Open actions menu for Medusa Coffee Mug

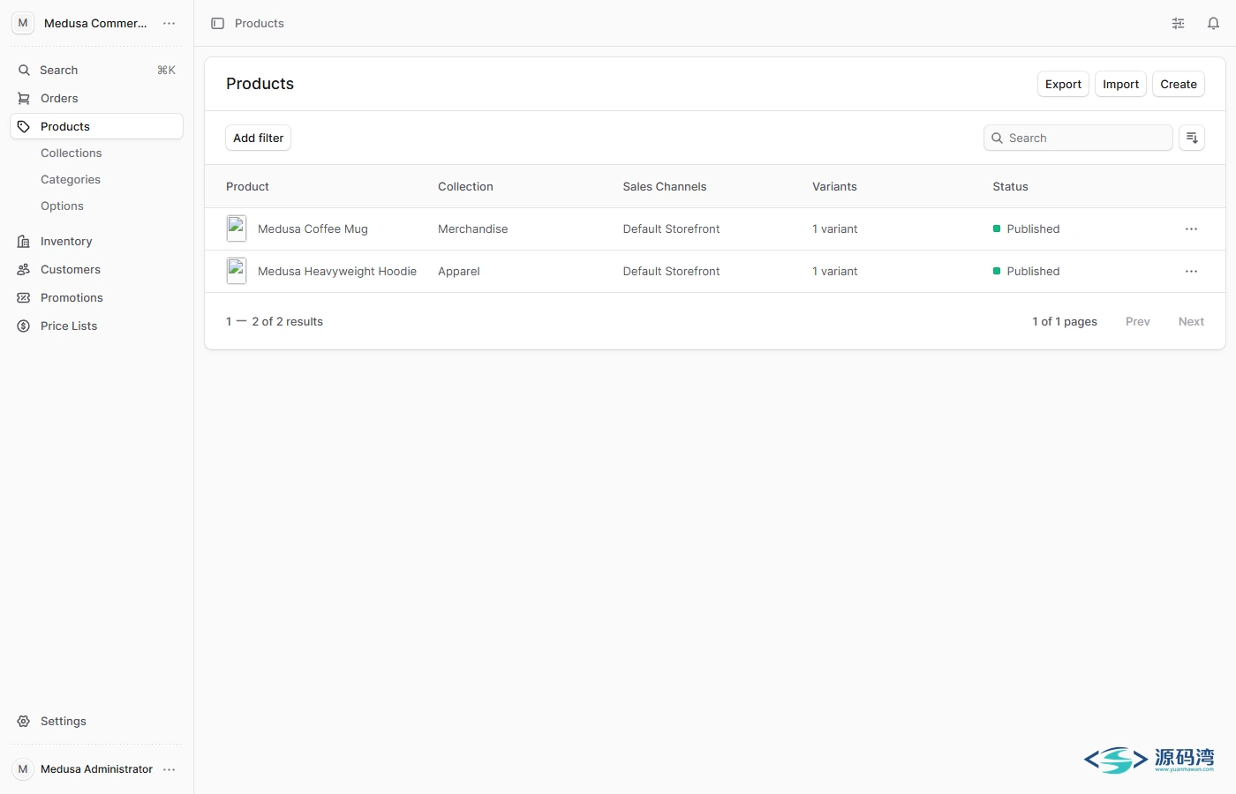1191,229
